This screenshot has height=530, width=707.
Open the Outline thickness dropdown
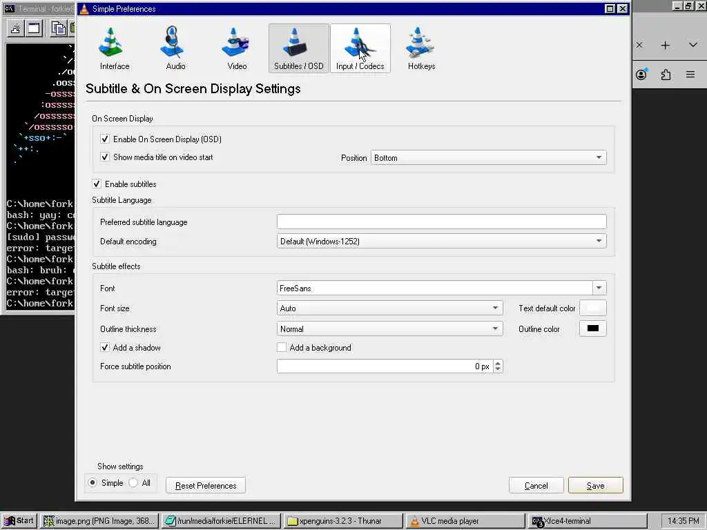[x=389, y=329]
